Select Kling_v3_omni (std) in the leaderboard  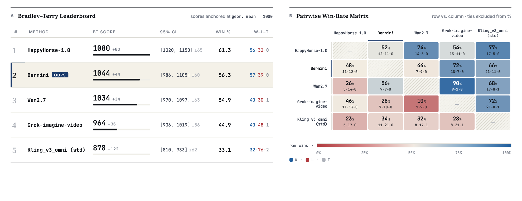coord(56,150)
